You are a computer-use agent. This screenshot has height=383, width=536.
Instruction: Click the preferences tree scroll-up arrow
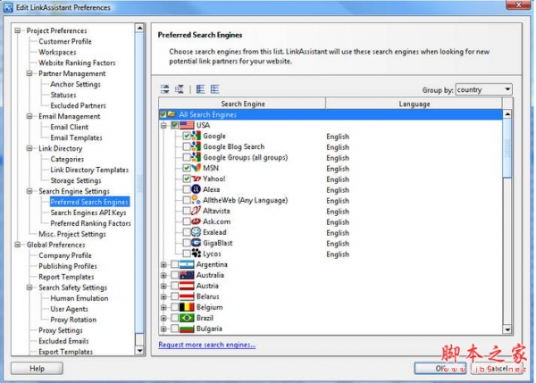click(x=139, y=28)
